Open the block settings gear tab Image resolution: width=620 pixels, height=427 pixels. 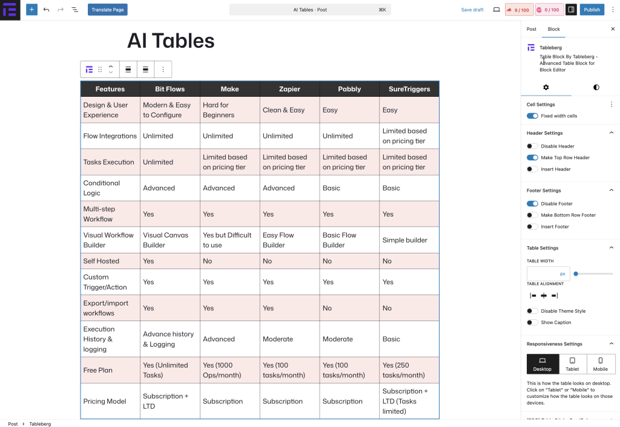coord(546,87)
